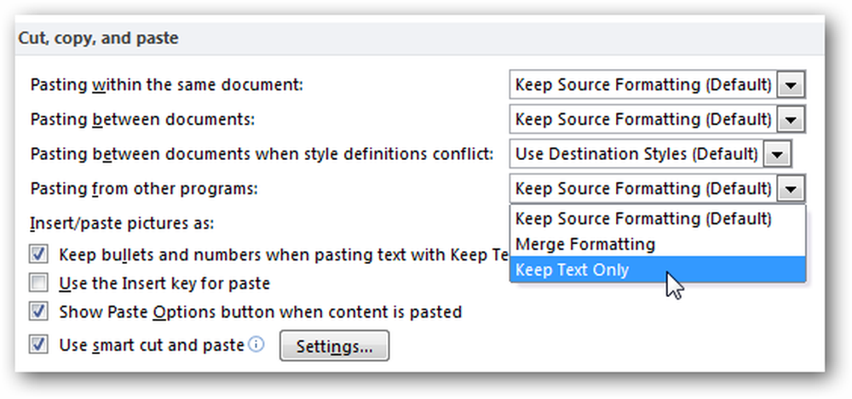Disable Use smart cut and paste checkbox

click(38, 345)
